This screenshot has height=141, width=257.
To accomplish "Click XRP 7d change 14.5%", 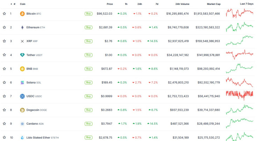I will click(153, 41).
